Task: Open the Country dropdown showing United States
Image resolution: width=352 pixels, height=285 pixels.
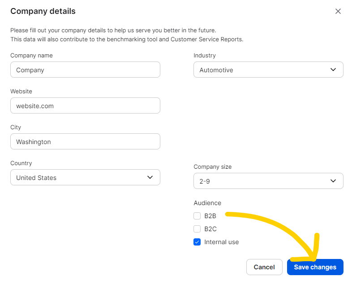Action: click(85, 177)
